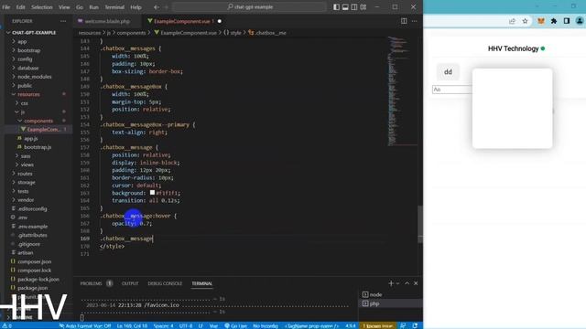
Task: Switch to the PROBLEMS panel tab
Action: tap(91, 283)
